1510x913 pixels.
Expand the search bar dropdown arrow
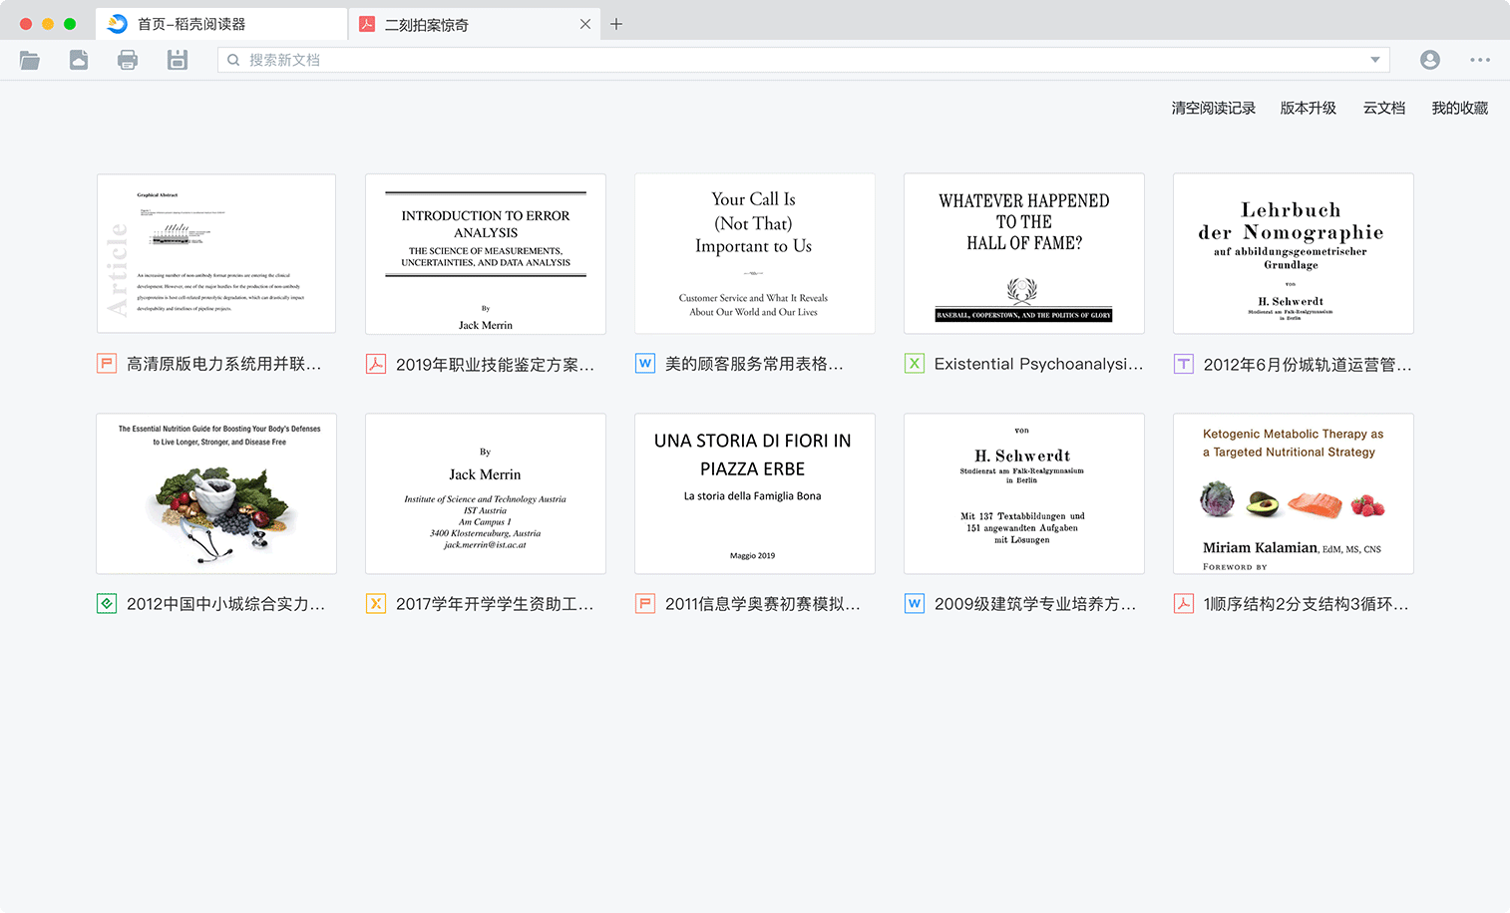pyautogui.click(x=1374, y=60)
